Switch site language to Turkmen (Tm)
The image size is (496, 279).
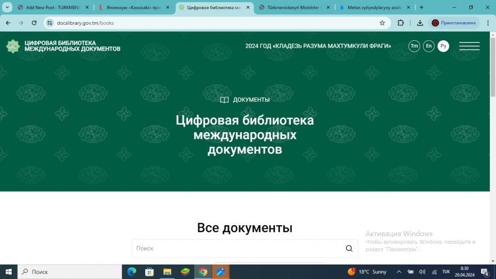[414, 46]
